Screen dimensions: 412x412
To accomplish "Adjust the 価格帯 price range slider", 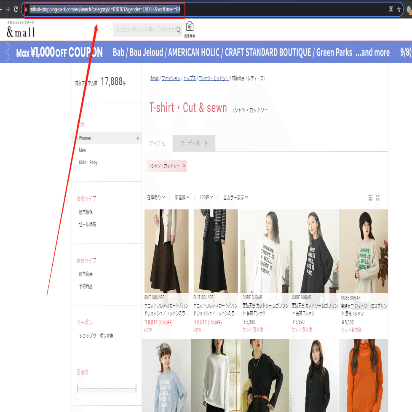I will 107,389.
